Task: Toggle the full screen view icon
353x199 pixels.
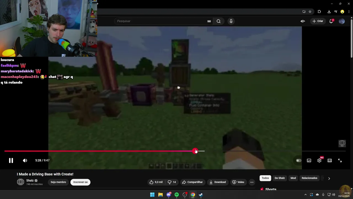Action: 340,161
